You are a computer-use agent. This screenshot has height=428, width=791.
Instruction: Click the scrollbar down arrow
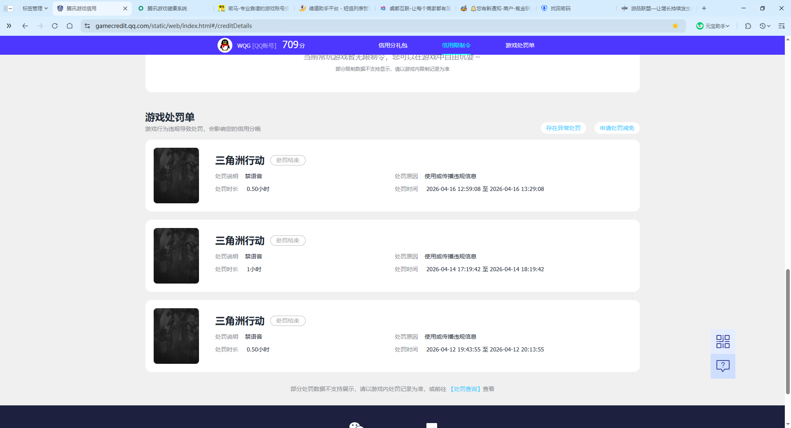788,424
